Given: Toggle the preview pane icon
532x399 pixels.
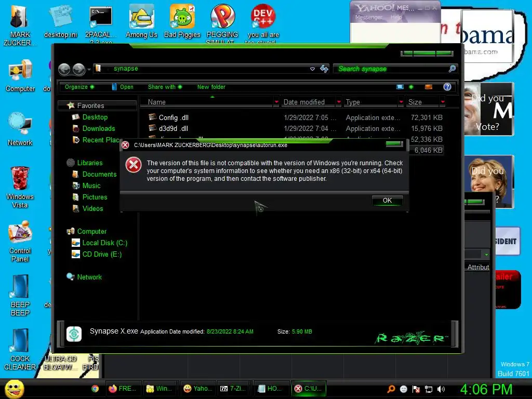Looking at the screenshot, I should coord(429,87).
